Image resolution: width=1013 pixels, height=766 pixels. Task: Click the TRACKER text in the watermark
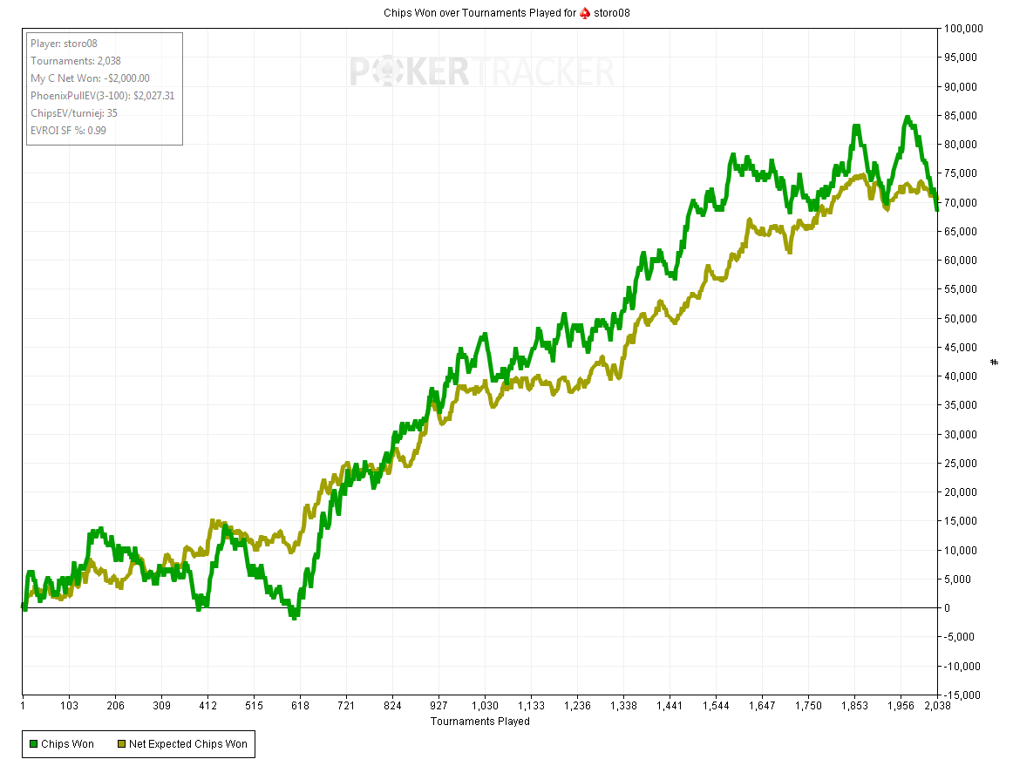[x=542, y=72]
